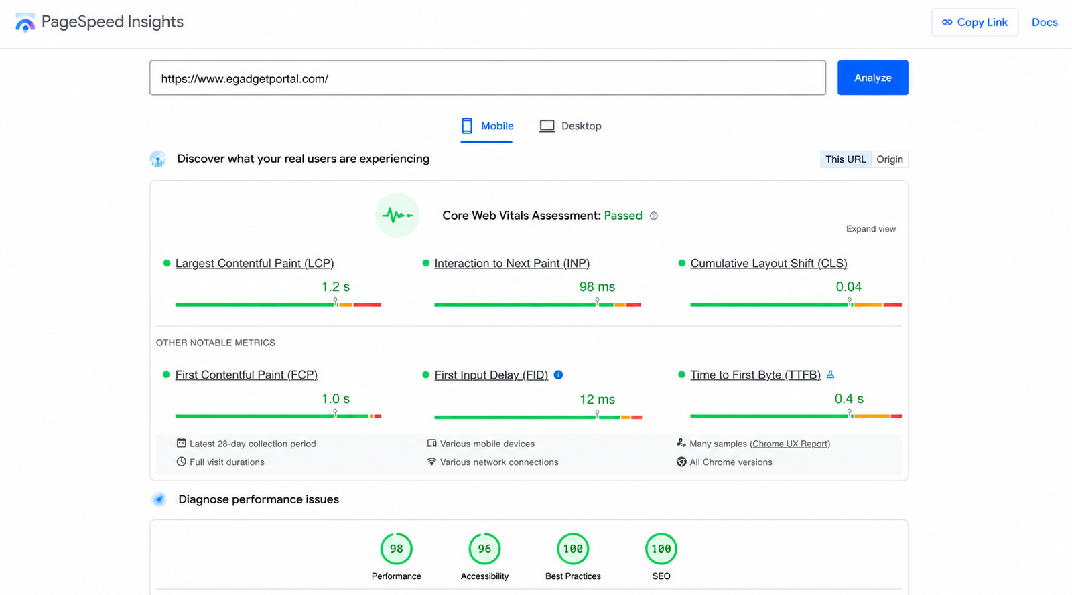Screen dimensions: 1072x595
Task: Open the Largest Contentful Paint (LCP) link
Action: click(255, 264)
